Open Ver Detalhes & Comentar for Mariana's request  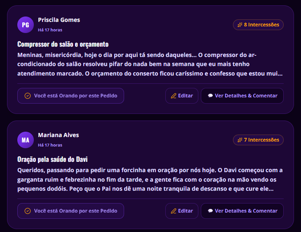coord(242,211)
